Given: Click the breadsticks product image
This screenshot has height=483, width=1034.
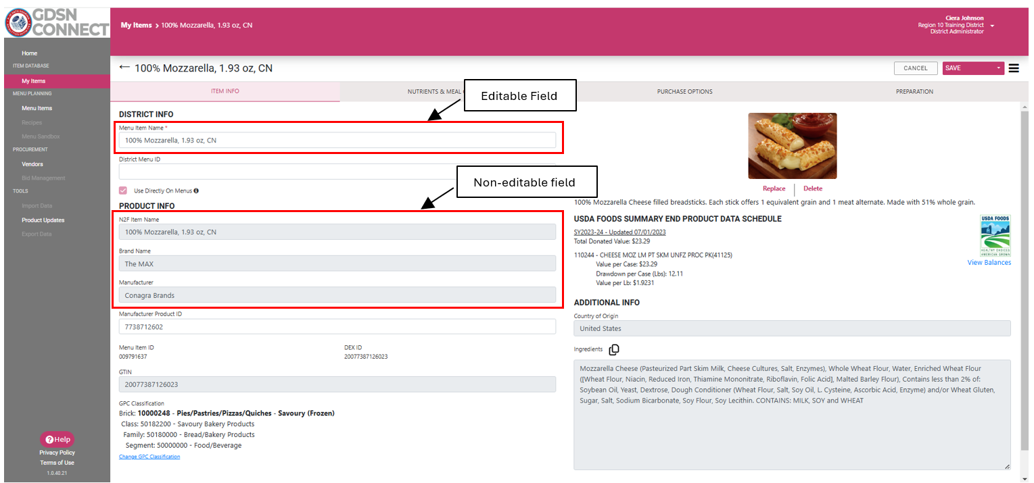Looking at the screenshot, I should tap(793, 145).
